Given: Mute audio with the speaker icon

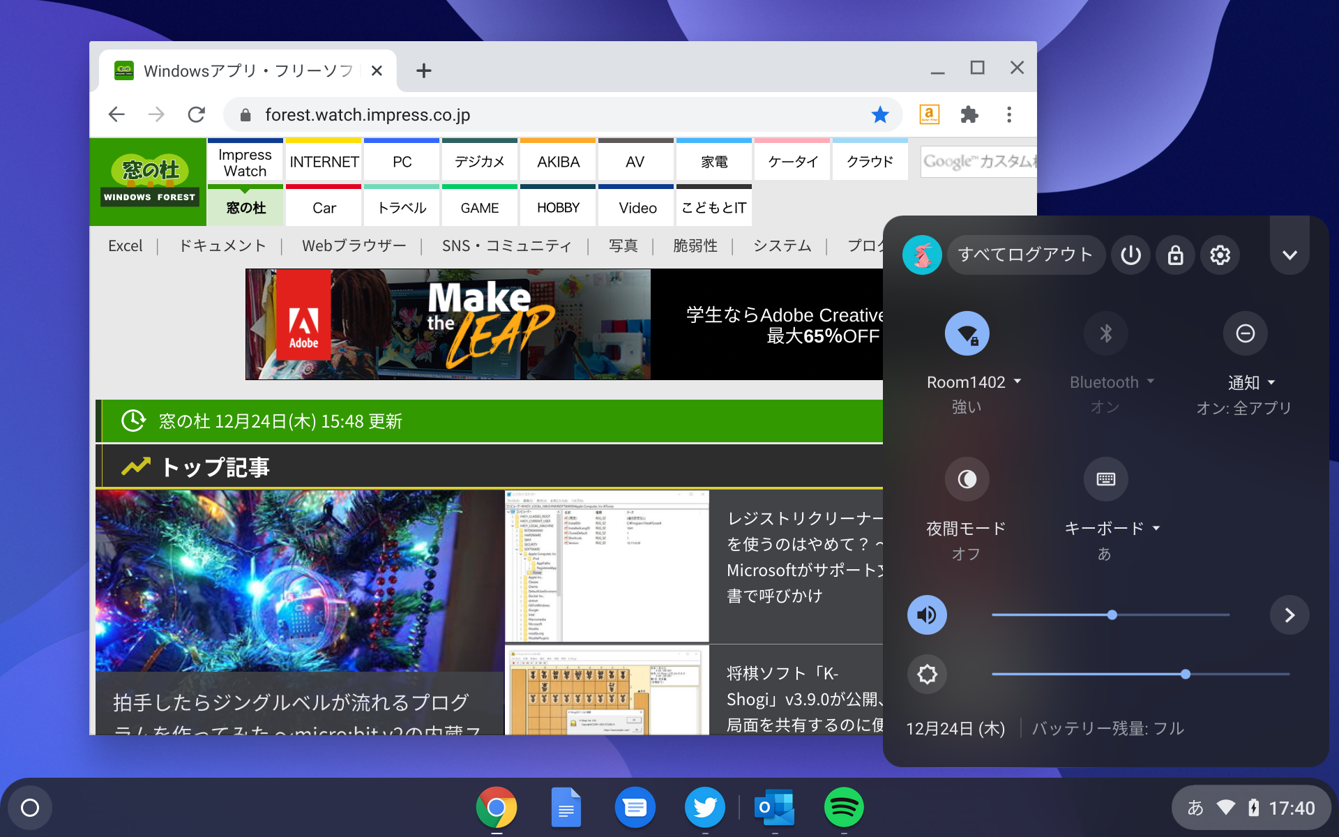Looking at the screenshot, I should coord(927,614).
